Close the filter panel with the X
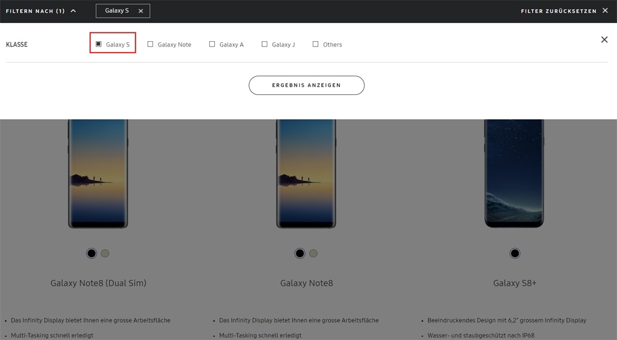 [604, 40]
